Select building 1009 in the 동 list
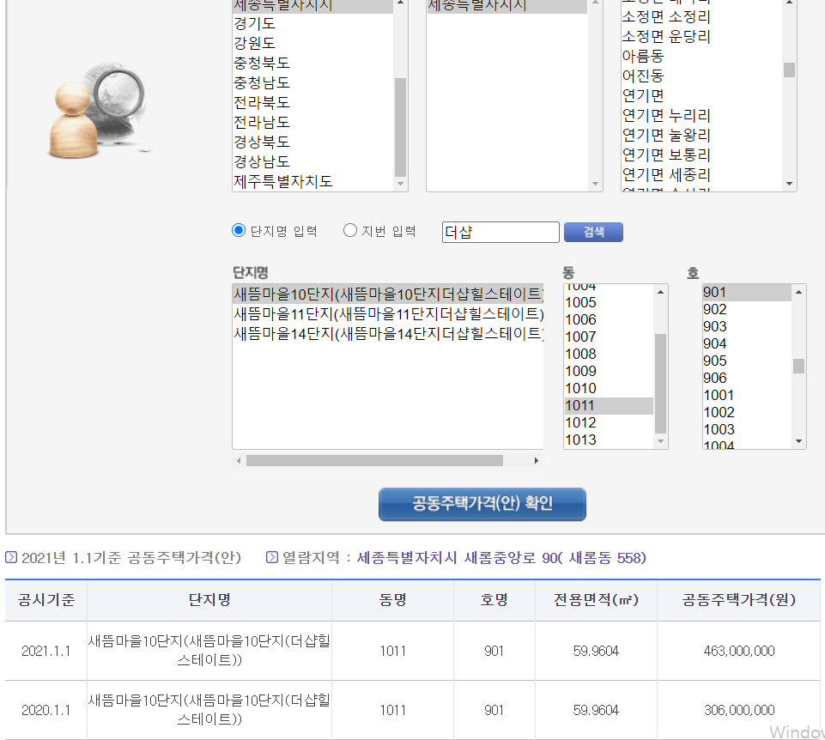 click(609, 371)
